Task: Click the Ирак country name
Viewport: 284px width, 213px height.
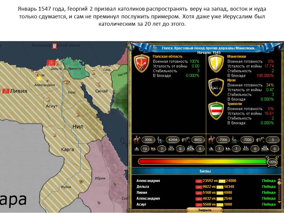Action: click(231, 80)
